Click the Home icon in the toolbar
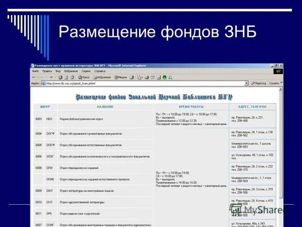This screenshot has width=302, height=227. 72,78
